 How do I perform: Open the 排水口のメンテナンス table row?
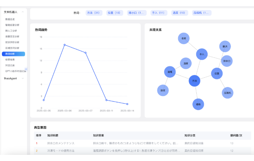61,143
